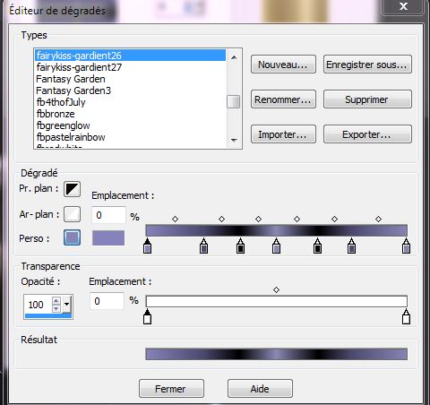Click the gradient Emplacement percentage field
Viewport: 430px width, 405px height.
[x=108, y=215]
